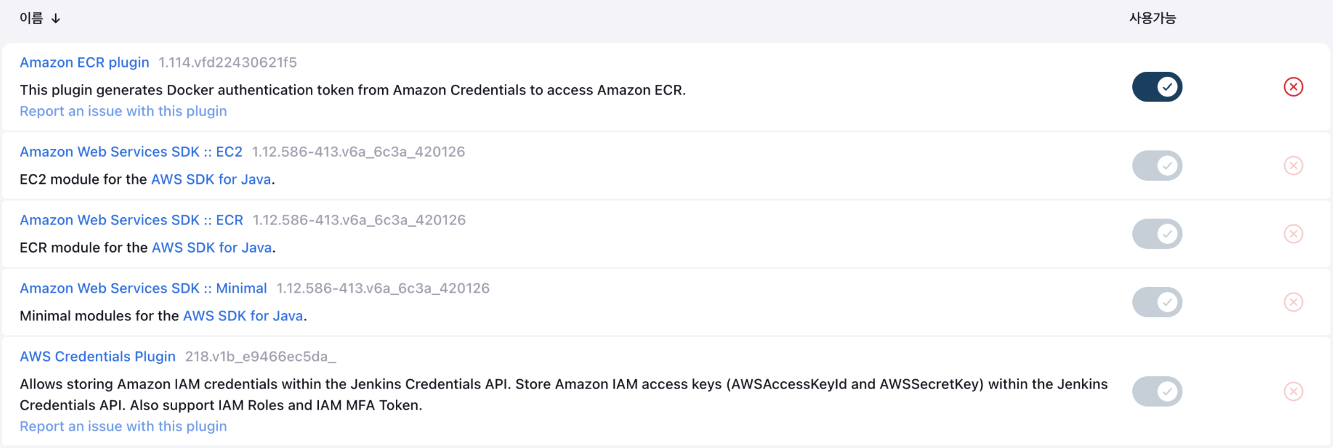Click uninstall icon for AWS Credentials Plugin
The width and height of the screenshot is (1333, 448).
tap(1293, 392)
